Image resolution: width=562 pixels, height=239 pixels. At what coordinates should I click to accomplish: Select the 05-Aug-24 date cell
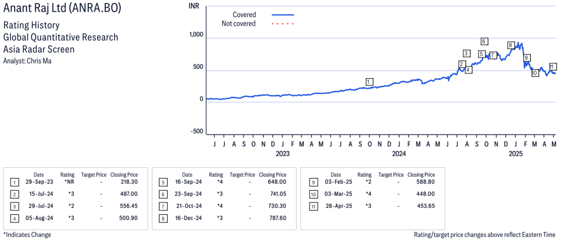click(x=39, y=217)
